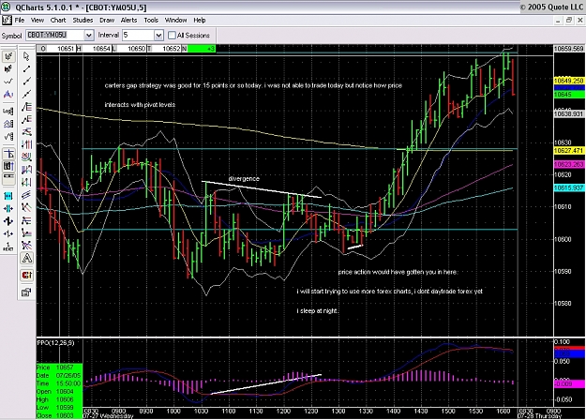Click the yellow 10627.471 price label
Viewport: 586px width, 420px height.
(x=569, y=151)
